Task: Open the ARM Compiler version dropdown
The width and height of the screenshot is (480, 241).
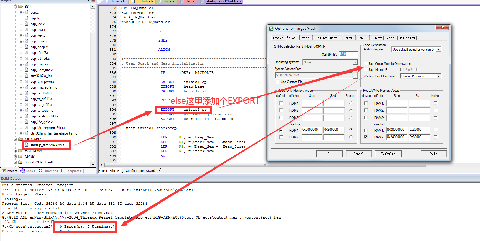Action: click(438, 50)
